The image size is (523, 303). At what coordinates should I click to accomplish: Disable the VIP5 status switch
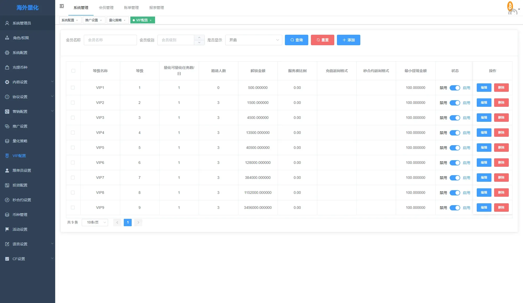455,148
